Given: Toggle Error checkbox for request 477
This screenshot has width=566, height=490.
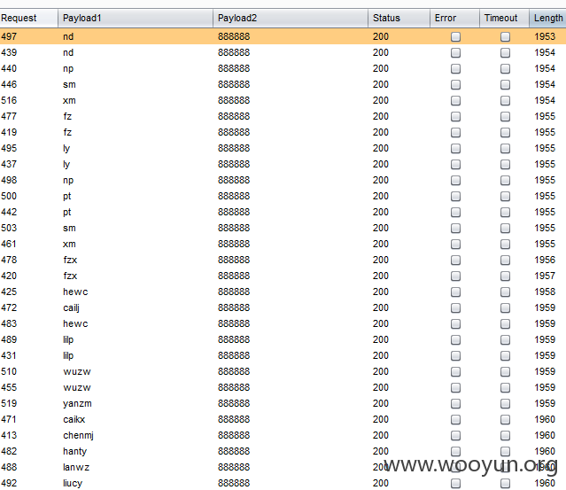Looking at the screenshot, I should click(x=455, y=117).
